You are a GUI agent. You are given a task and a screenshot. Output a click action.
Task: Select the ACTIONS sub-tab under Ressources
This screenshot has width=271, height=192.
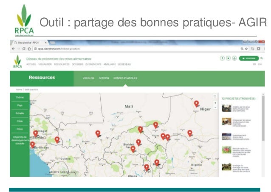pyautogui.click(x=104, y=78)
